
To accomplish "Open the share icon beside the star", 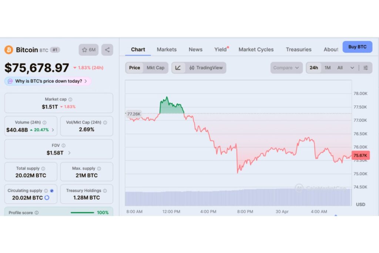I will click(107, 50).
